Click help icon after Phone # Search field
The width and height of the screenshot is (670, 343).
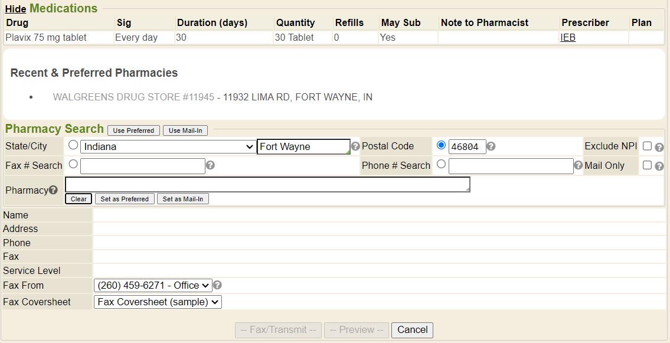[x=579, y=165]
